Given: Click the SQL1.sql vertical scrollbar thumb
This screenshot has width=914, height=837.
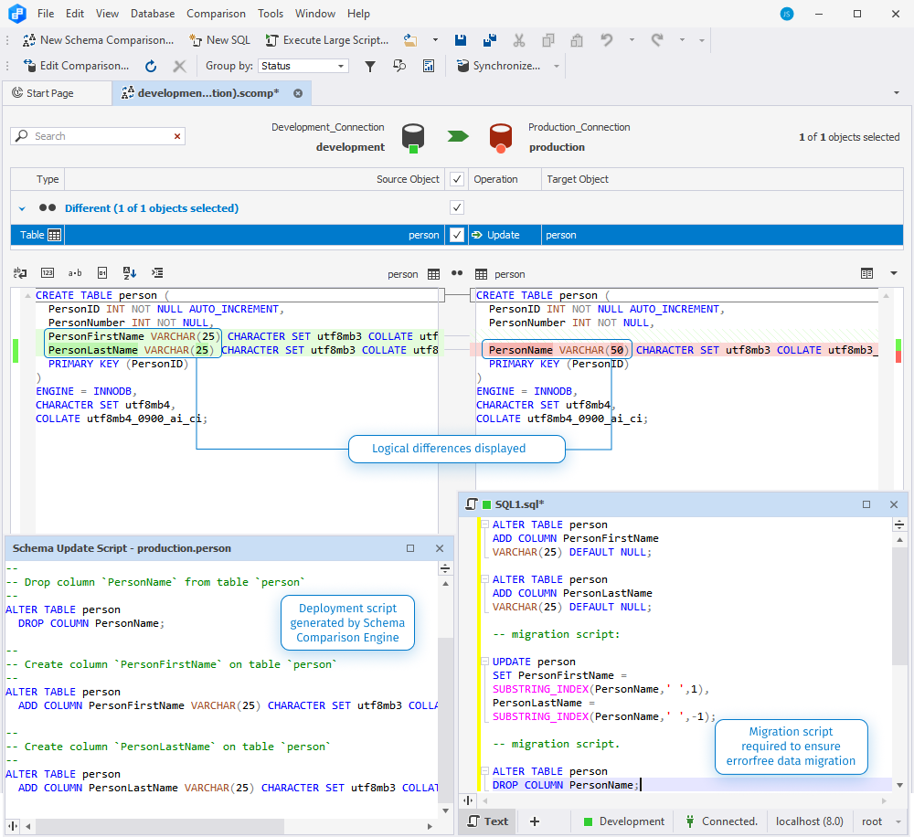Looking at the screenshot, I should [x=899, y=606].
